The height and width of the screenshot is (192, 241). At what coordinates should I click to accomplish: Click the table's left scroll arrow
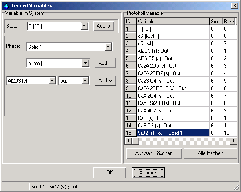[128, 141]
